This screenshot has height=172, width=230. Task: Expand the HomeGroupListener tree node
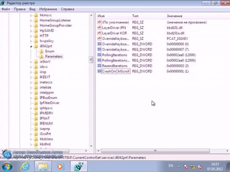point(31,21)
